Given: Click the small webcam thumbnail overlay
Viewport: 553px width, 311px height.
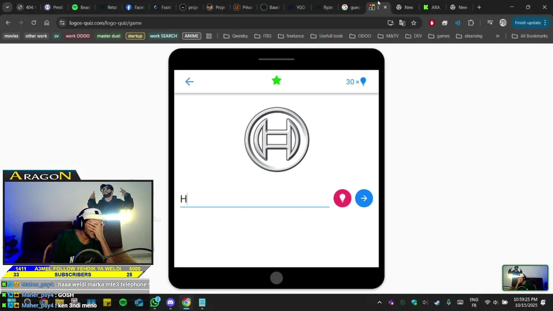Looking at the screenshot, I should coord(525,278).
